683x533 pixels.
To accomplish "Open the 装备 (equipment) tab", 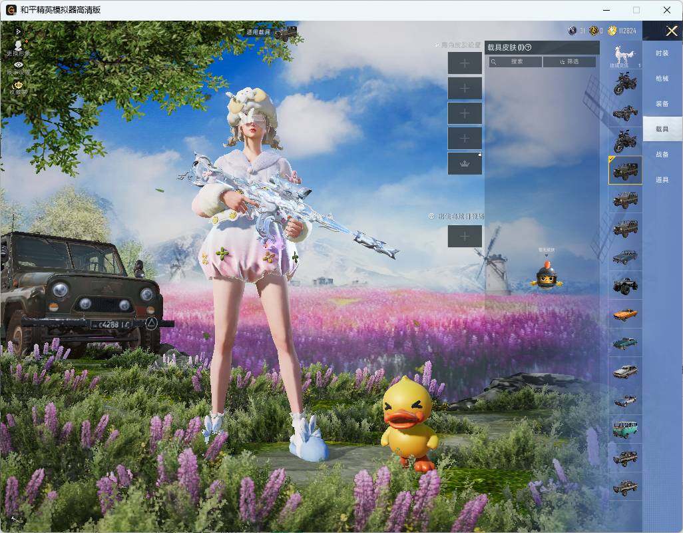I will pos(662,104).
